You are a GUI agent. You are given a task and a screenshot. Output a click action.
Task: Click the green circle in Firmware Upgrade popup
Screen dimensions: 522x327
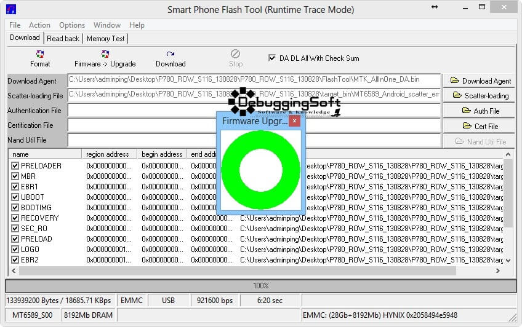pos(261,170)
